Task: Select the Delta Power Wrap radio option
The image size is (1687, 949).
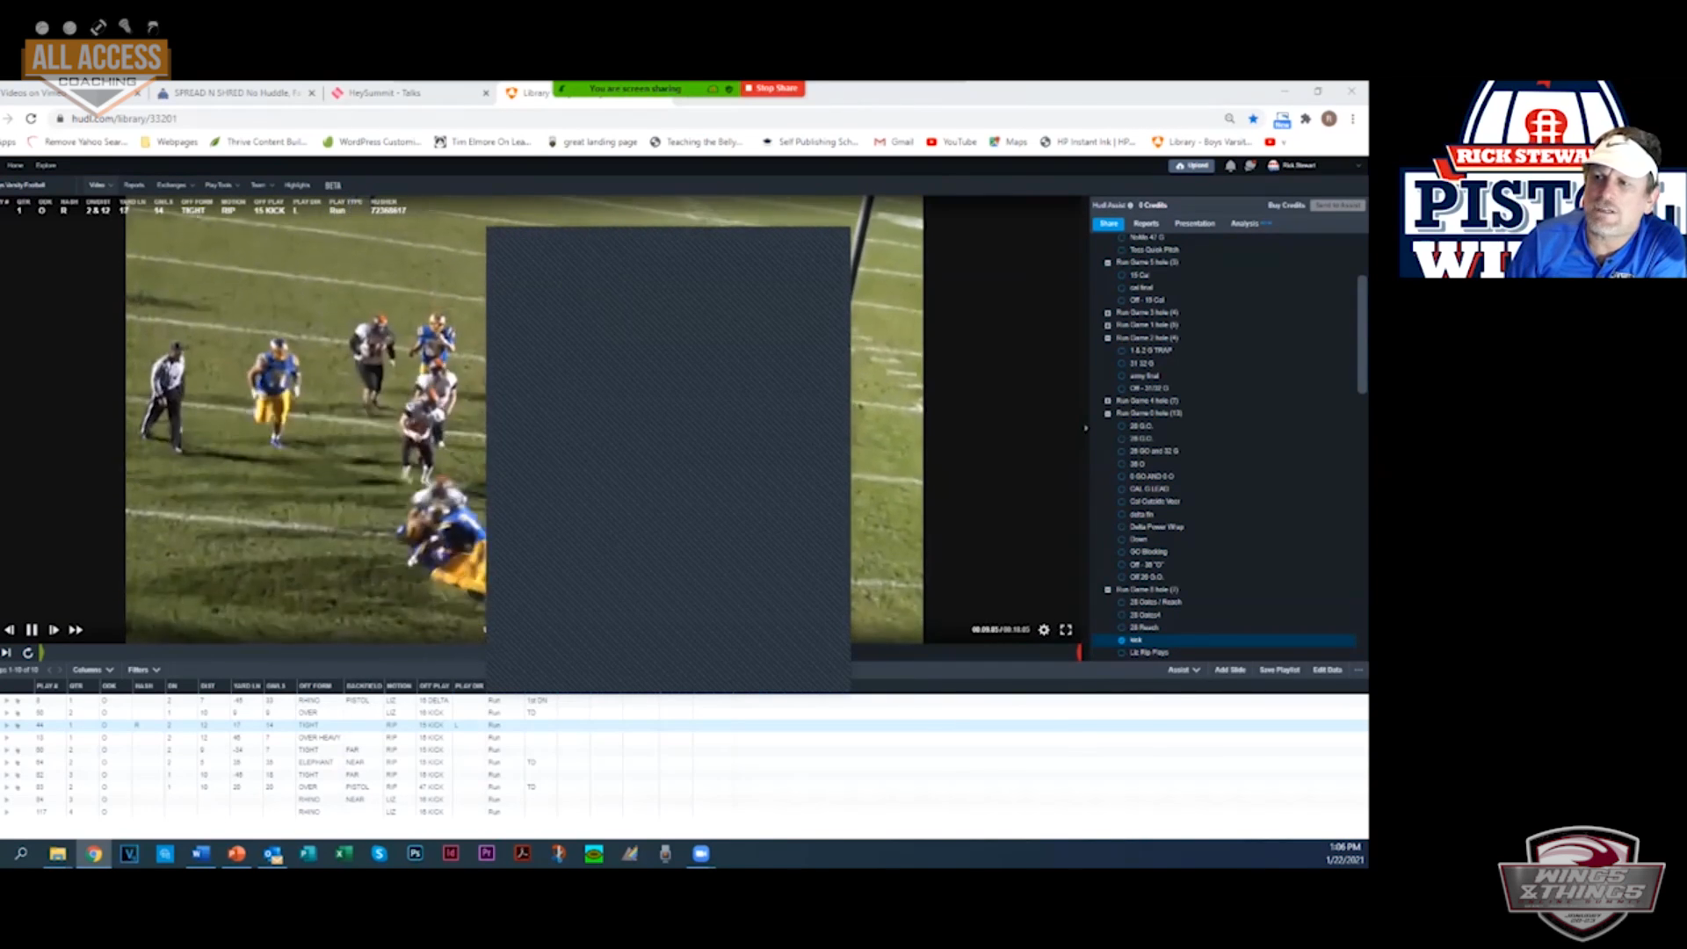Action: tap(1122, 527)
